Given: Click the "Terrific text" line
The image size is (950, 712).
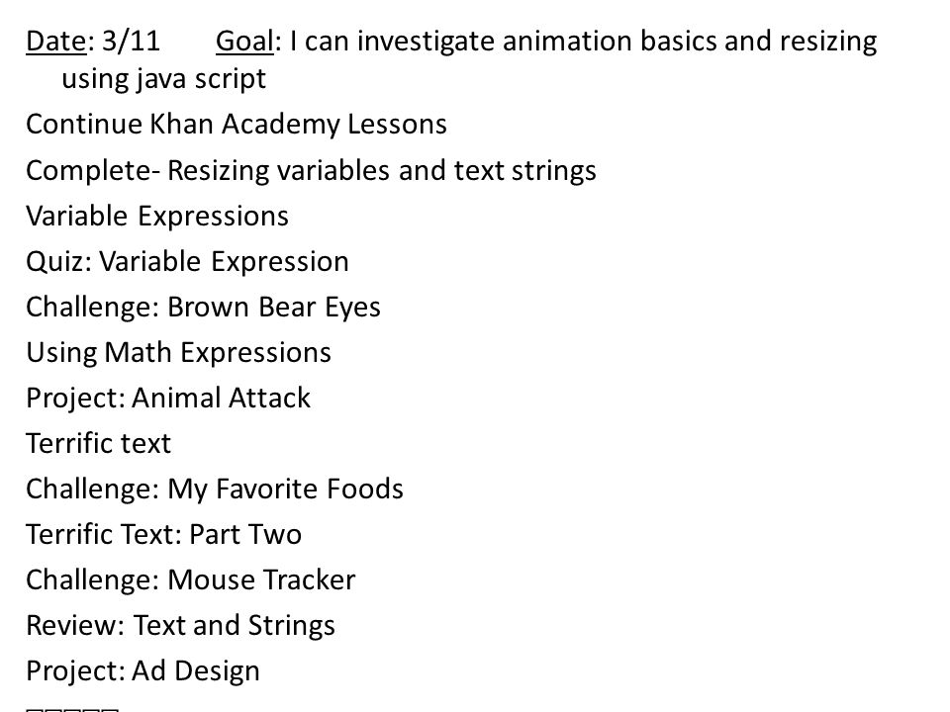Looking at the screenshot, I should [x=98, y=443].
